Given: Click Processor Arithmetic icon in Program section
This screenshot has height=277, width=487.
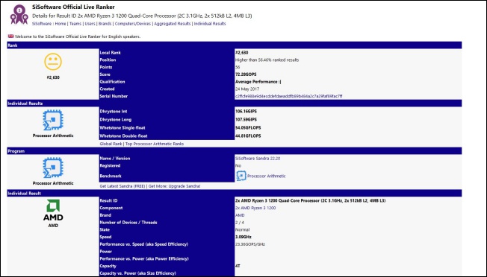Looking at the screenshot, I should [x=53, y=168].
